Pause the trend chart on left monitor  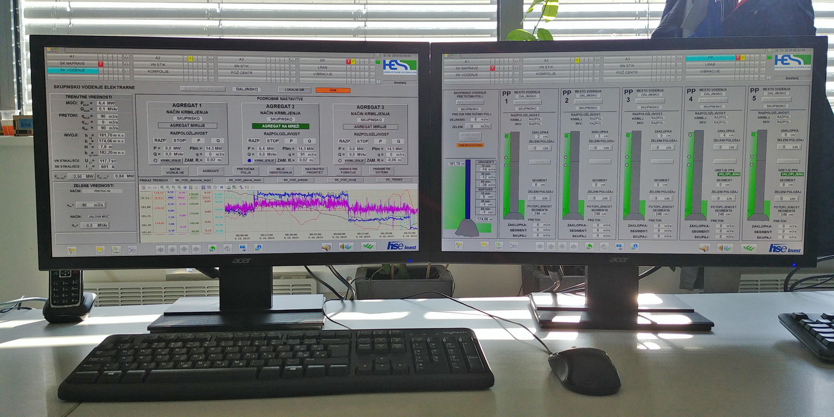tap(222, 187)
